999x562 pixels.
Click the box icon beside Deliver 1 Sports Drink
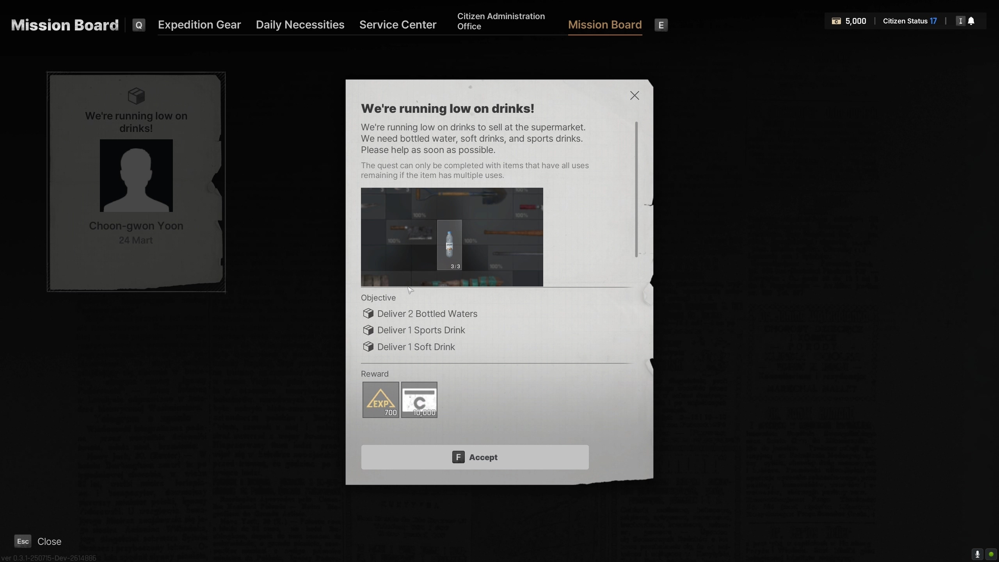click(368, 330)
